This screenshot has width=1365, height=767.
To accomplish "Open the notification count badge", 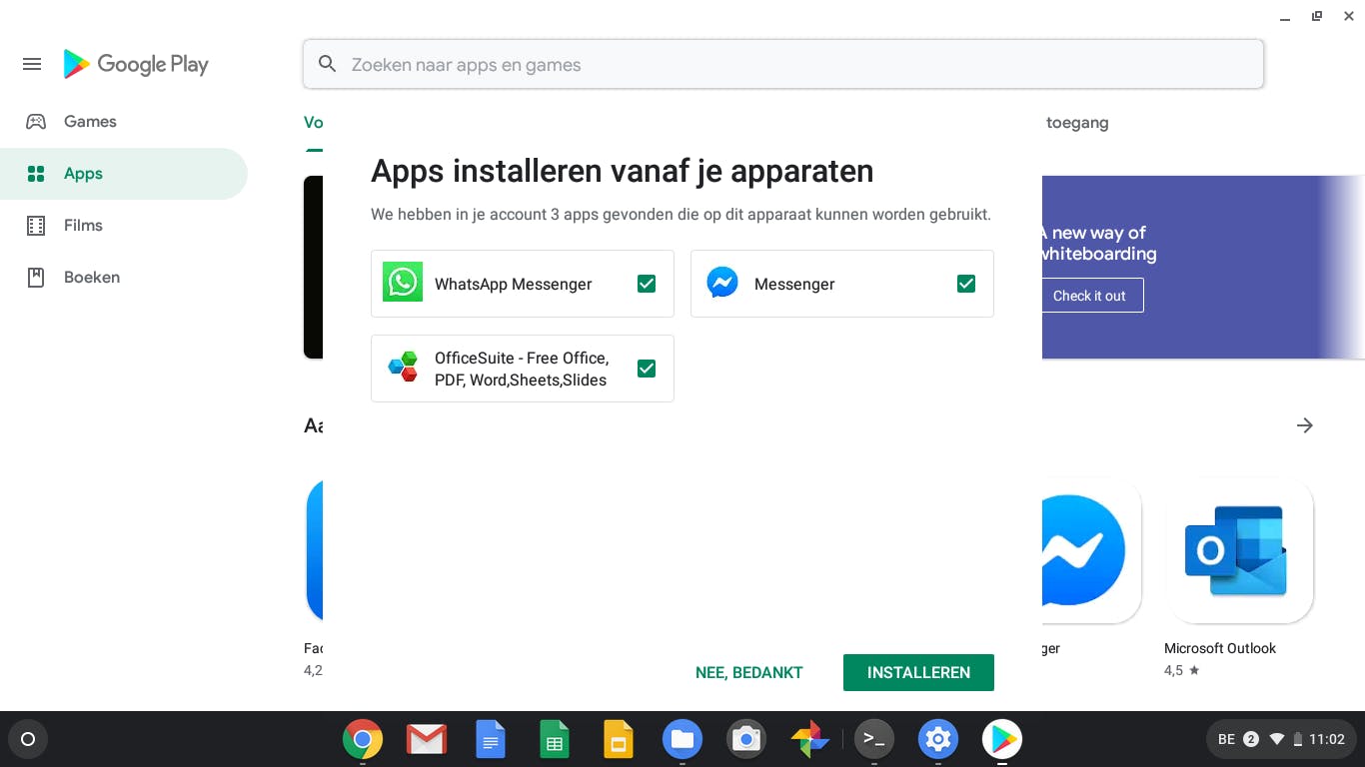I will (x=1251, y=739).
